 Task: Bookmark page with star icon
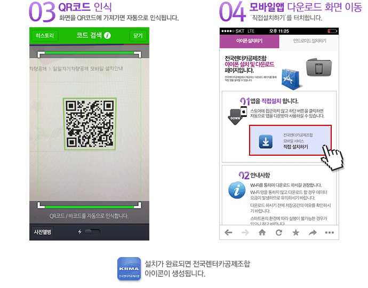pyautogui.click(x=295, y=233)
